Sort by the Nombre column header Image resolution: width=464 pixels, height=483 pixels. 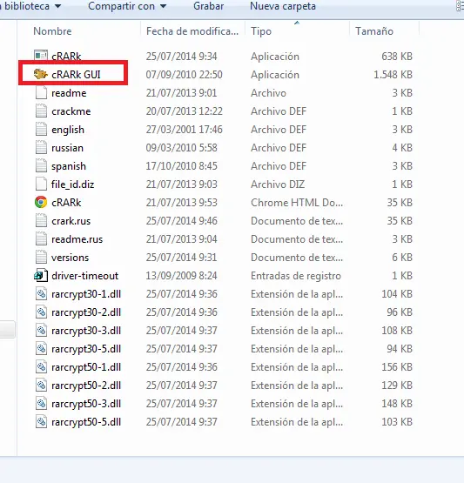point(52,31)
